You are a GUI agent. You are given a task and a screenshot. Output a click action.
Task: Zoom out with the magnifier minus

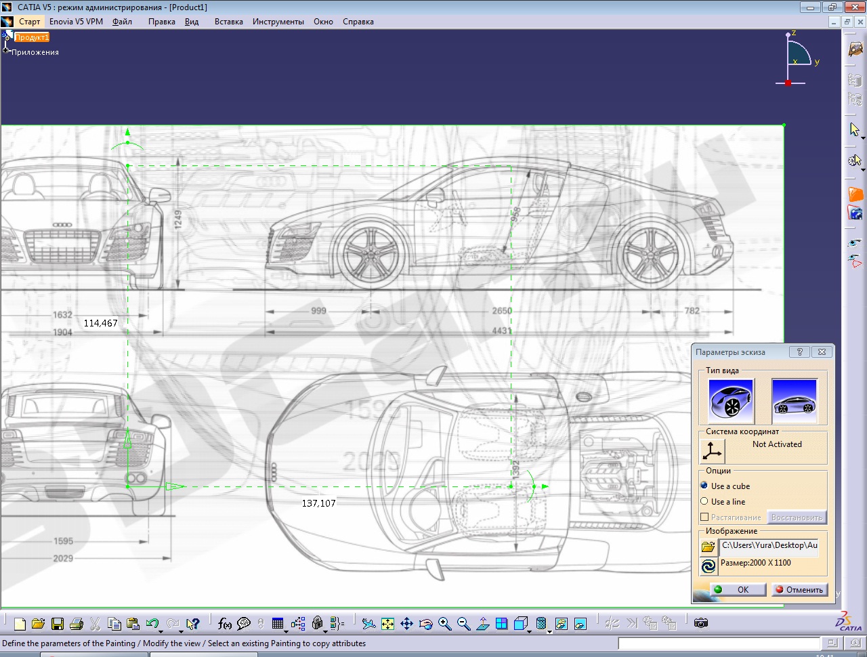463,624
